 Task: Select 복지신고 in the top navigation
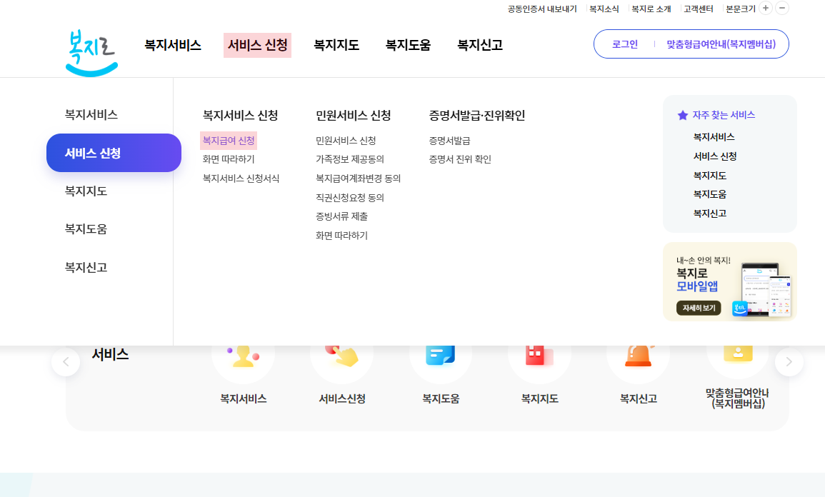[479, 44]
